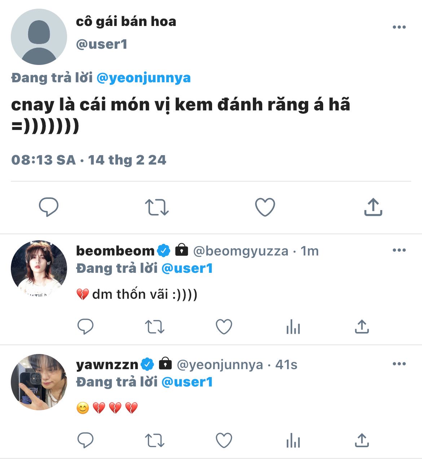422x459 pixels.
Task: Share the main tweet by user1
Action: pos(373,207)
